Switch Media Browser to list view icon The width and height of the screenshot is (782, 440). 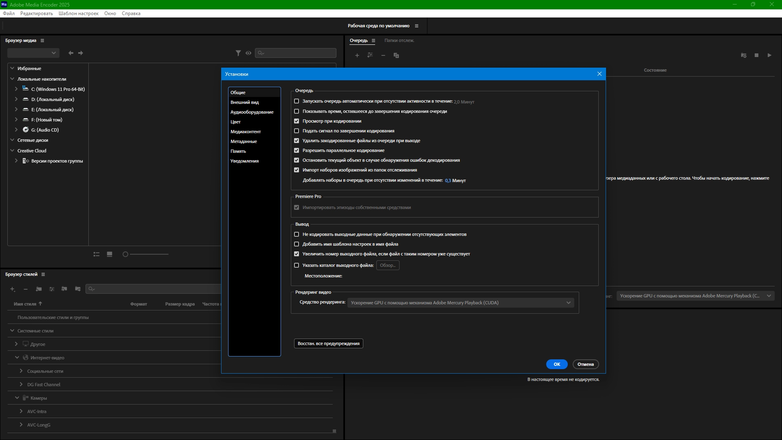(97, 254)
